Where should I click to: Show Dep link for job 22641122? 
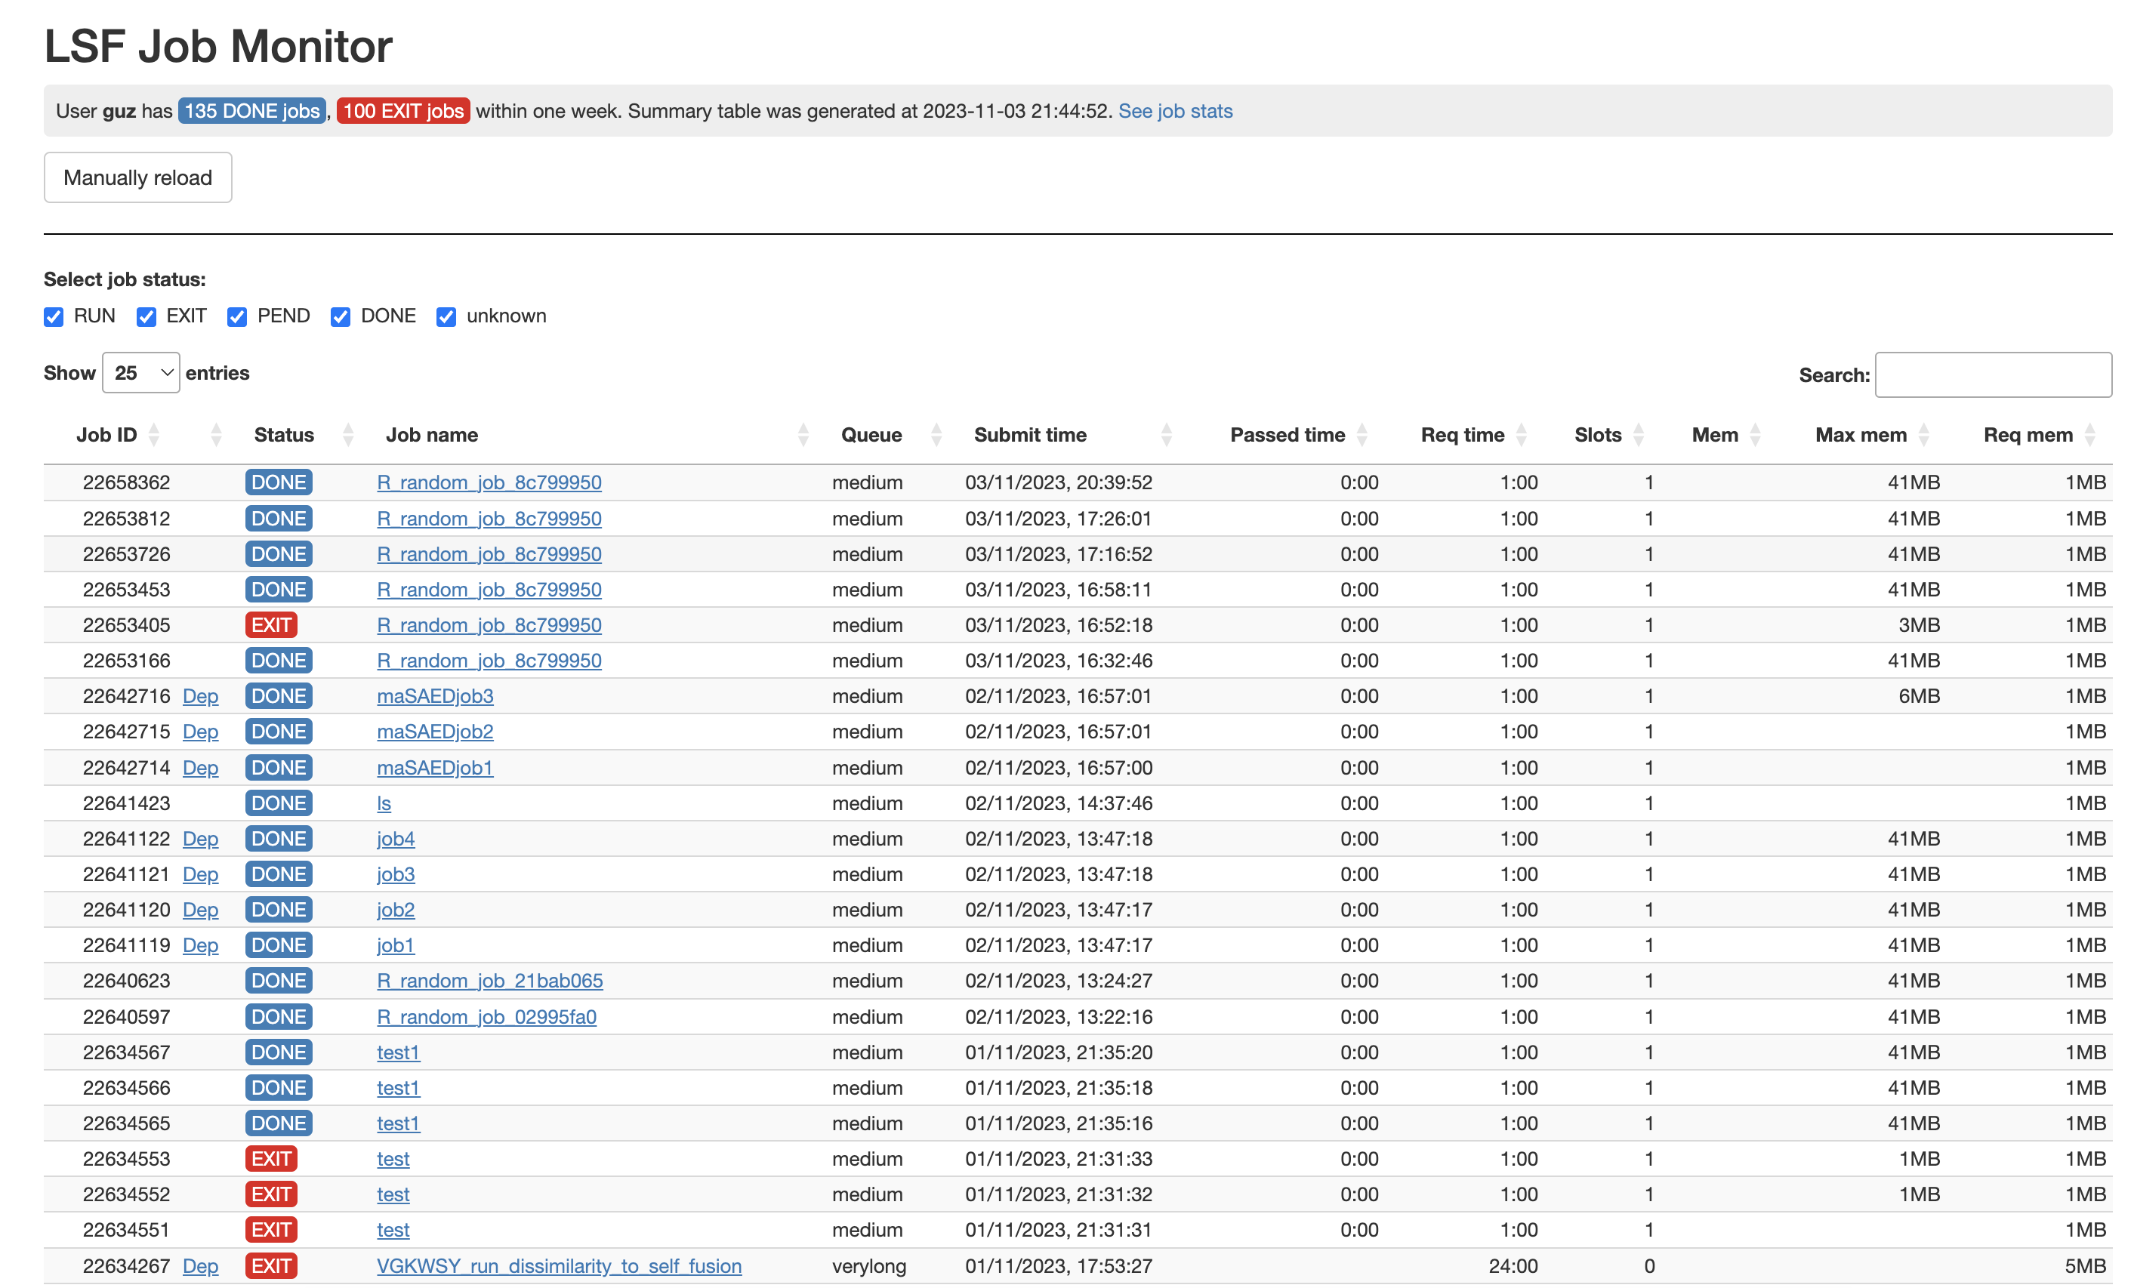[x=200, y=840]
